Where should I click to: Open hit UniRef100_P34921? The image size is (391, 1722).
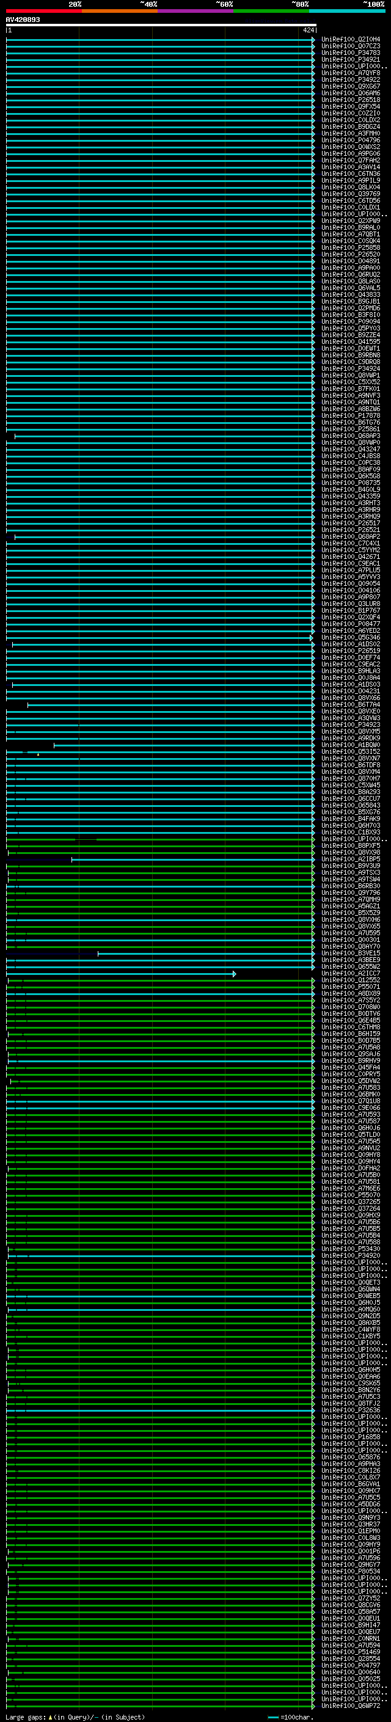click(x=351, y=59)
